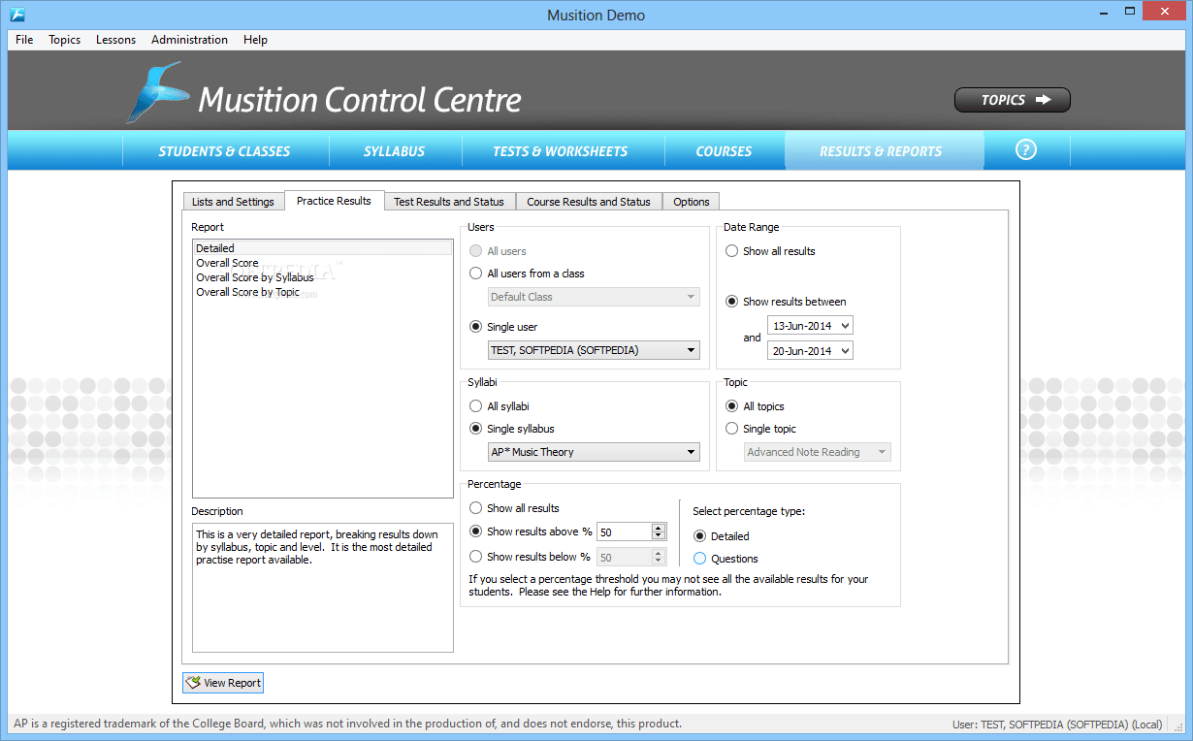Screen dimensions: 1193x741
Task: Switch to Lists and Settings tab
Action: tap(234, 202)
